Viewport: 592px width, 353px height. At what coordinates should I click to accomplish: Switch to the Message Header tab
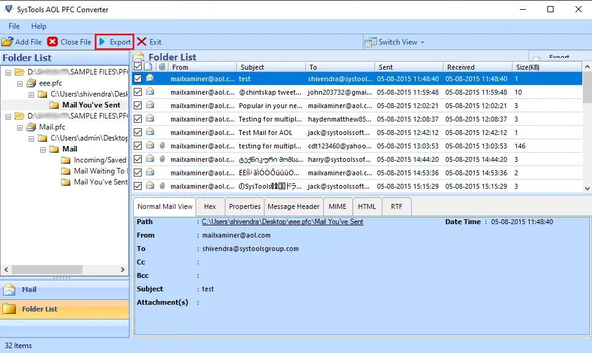293,206
